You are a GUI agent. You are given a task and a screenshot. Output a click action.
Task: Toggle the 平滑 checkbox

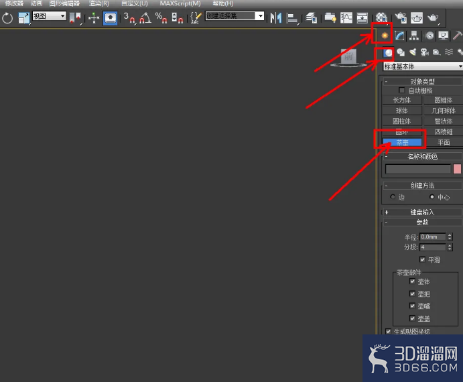click(423, 259)
